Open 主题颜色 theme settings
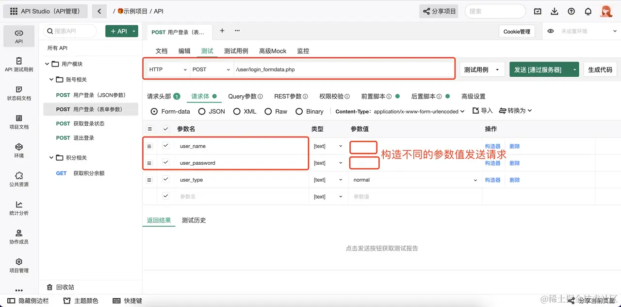This screenshot has width=621, height=307. click(x=81, y=301)
